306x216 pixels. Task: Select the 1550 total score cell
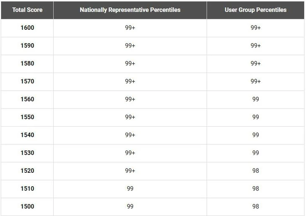coord(27,117)
